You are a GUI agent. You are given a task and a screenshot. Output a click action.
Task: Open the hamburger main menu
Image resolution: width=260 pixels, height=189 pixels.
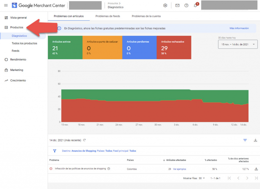tap(6, 5)
